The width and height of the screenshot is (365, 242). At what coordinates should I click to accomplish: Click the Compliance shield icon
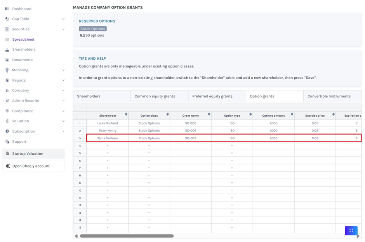[x=7, y=111]
